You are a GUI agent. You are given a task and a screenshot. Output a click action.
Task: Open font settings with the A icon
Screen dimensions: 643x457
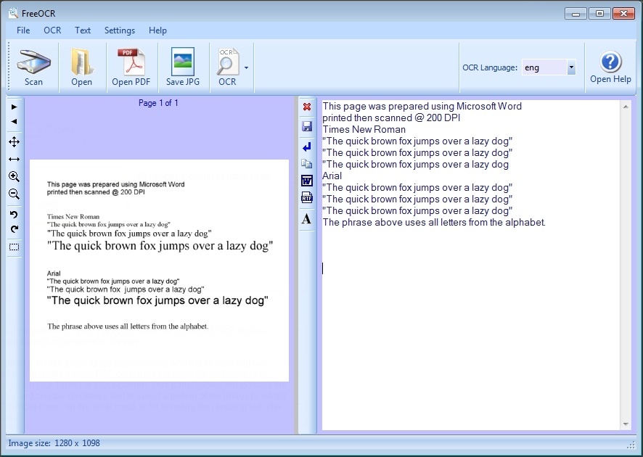(x=307, y=219)
